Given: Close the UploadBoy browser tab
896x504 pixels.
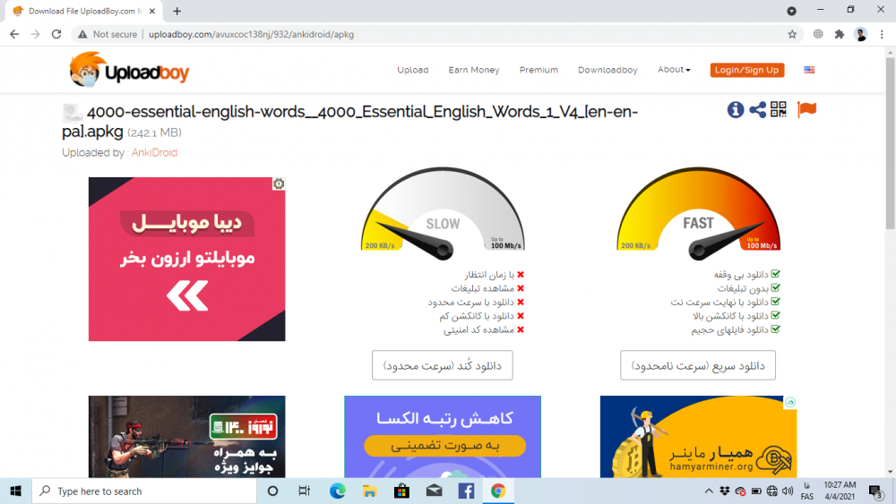Looking at the screenshot, I should click(152, 11).
